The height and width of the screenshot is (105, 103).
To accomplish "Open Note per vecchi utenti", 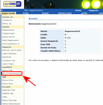I will (12, 50).
